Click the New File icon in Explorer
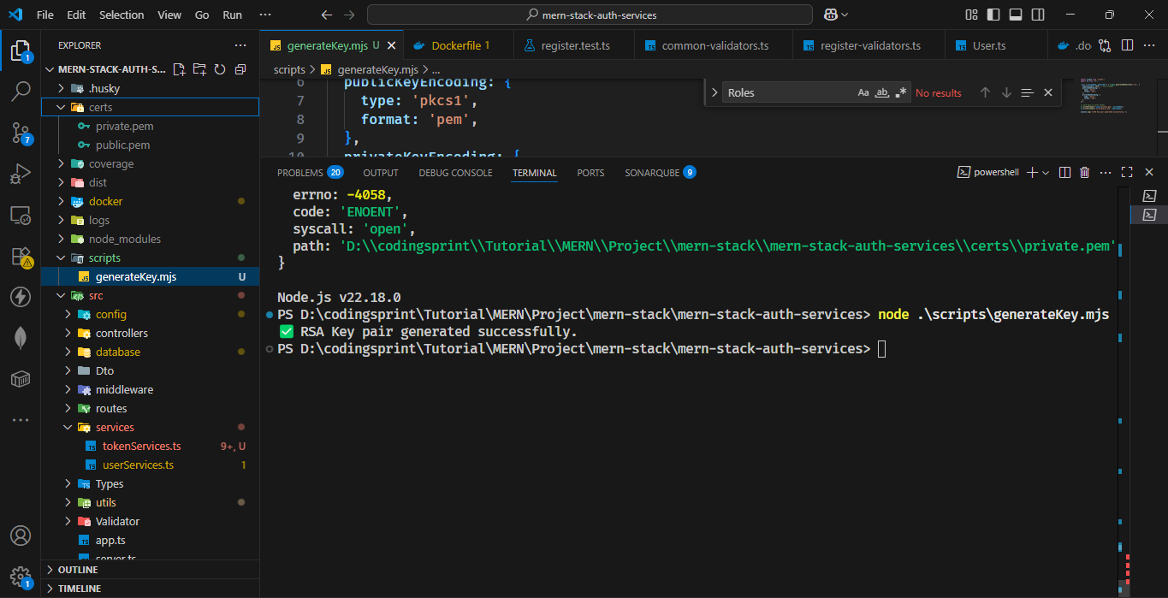Image resolution: width=1168 pixels, height=598 pixels. (x=180, y=69)
